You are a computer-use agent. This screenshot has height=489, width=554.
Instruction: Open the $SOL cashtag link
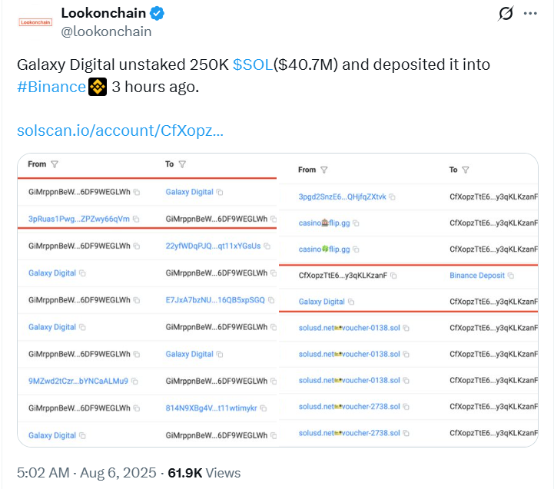pos(253,64)
